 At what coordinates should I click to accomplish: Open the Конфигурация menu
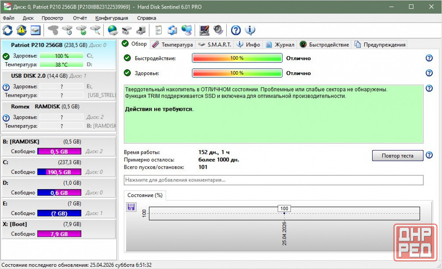coord(111,18)
